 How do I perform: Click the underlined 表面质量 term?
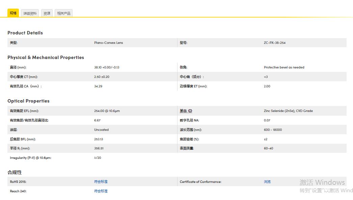click(187, 148)
